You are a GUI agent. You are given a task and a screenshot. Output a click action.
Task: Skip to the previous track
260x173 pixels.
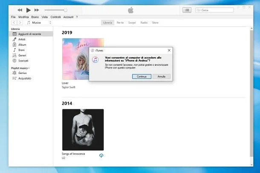[20, 10]
